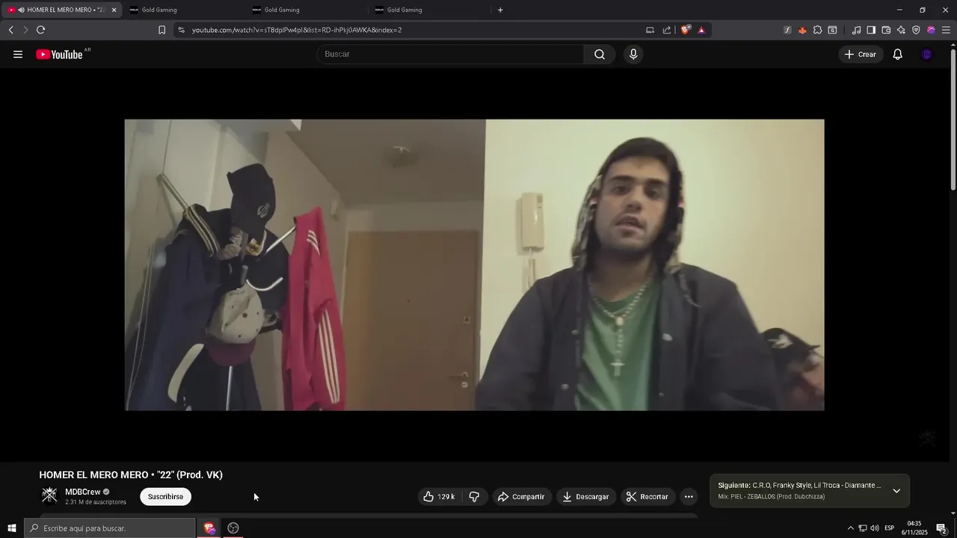This screenshot has width=957, height=538.
Task: Click the video title text
Action: (x=131, y=474)
